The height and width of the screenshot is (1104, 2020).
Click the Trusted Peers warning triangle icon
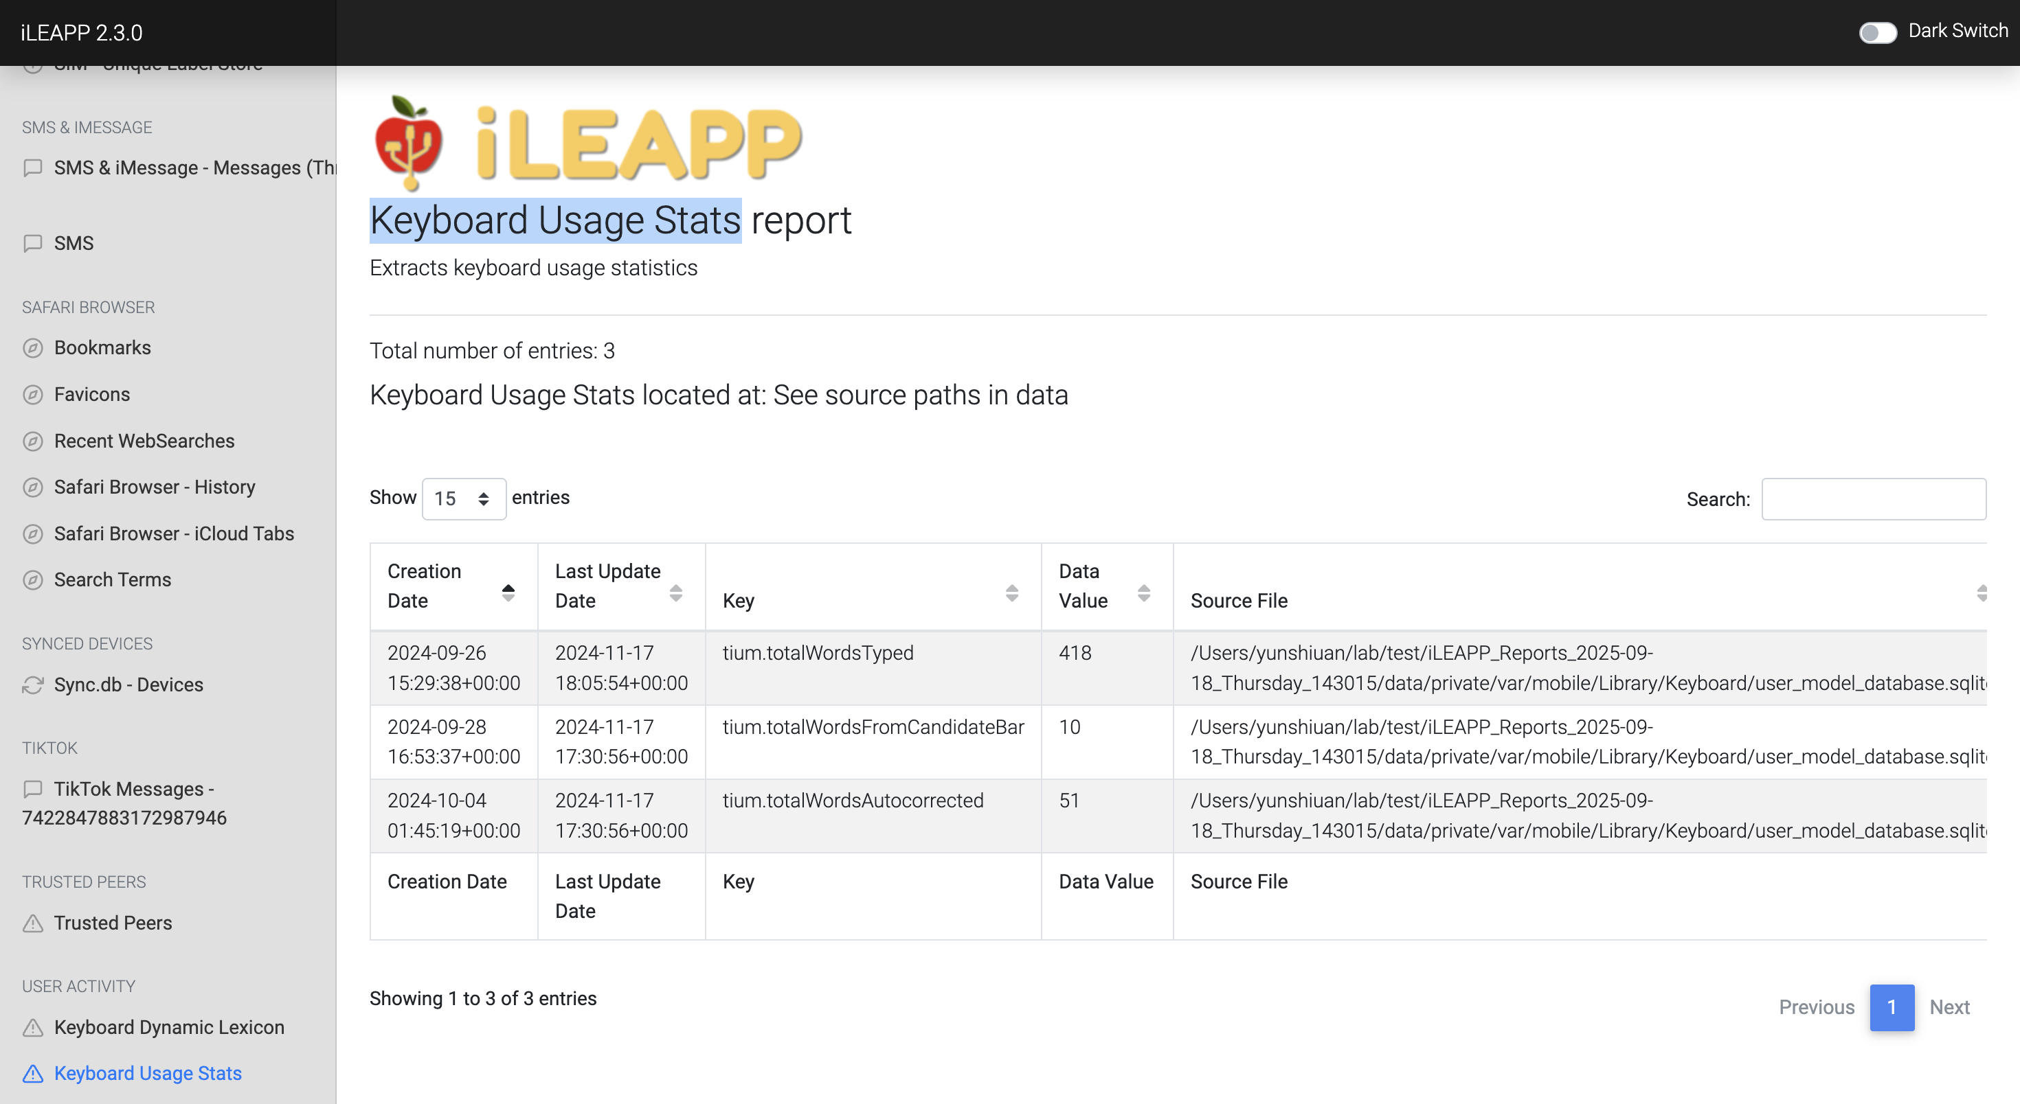32,923
